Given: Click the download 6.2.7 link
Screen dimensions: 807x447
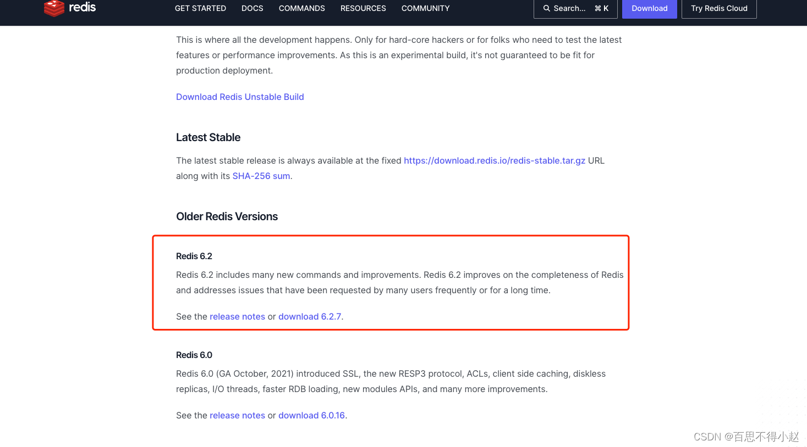Looking at the screenshot, I should [x=310, y=316].
